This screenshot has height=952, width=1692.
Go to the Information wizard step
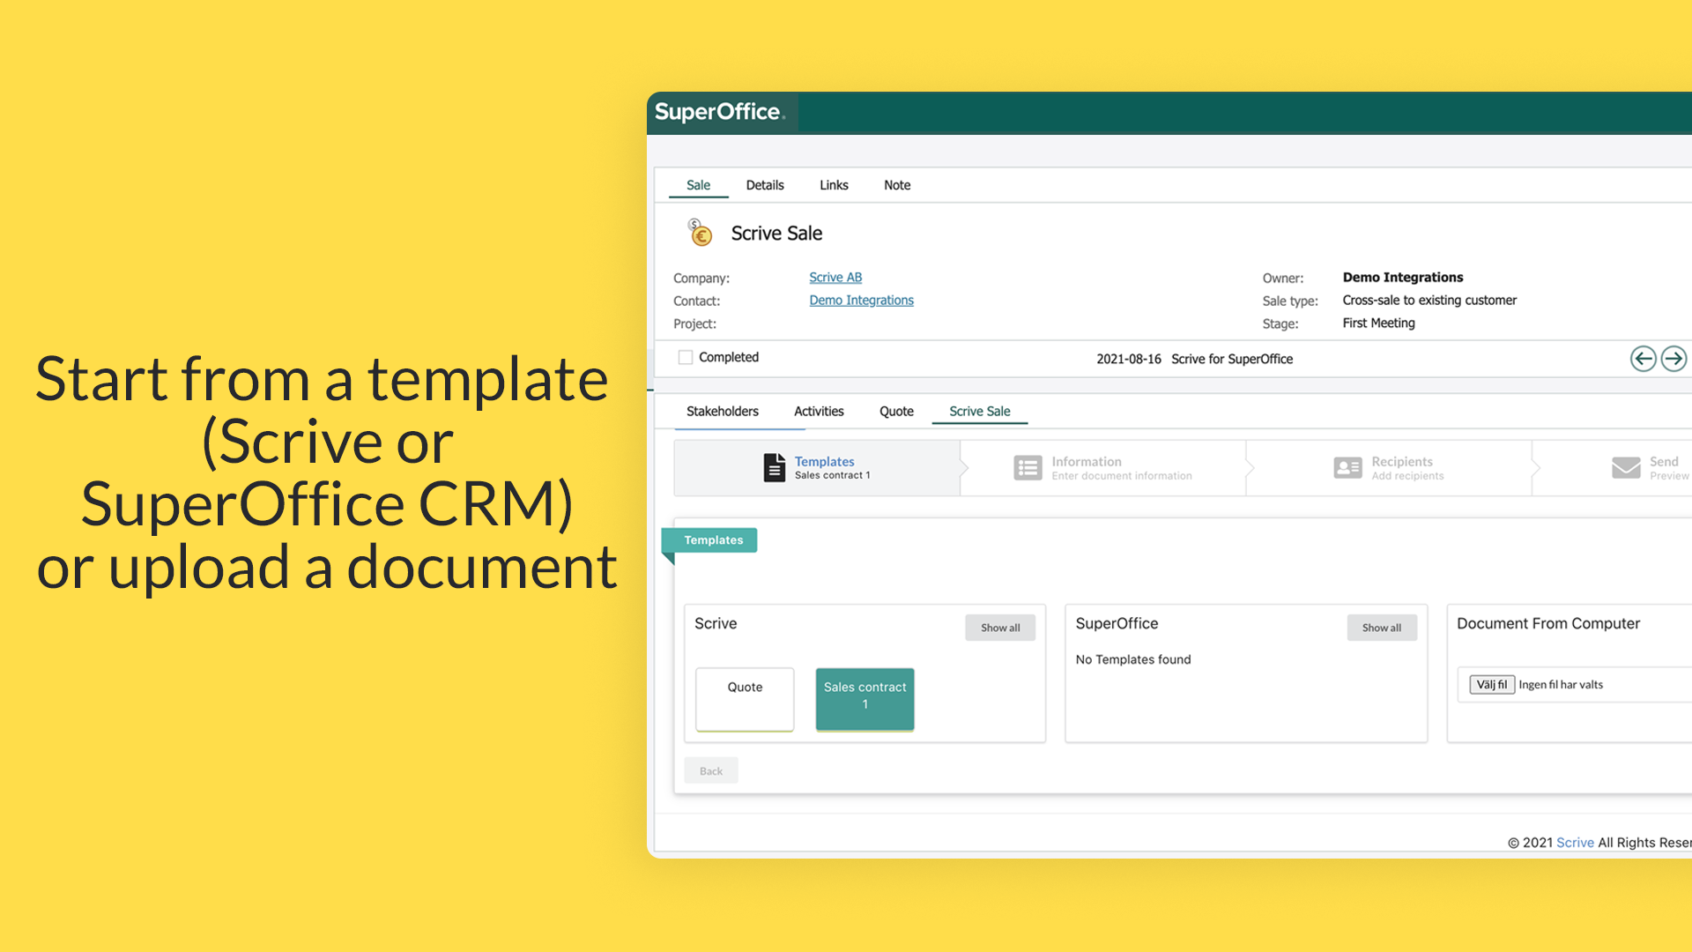click(1103, 468)
